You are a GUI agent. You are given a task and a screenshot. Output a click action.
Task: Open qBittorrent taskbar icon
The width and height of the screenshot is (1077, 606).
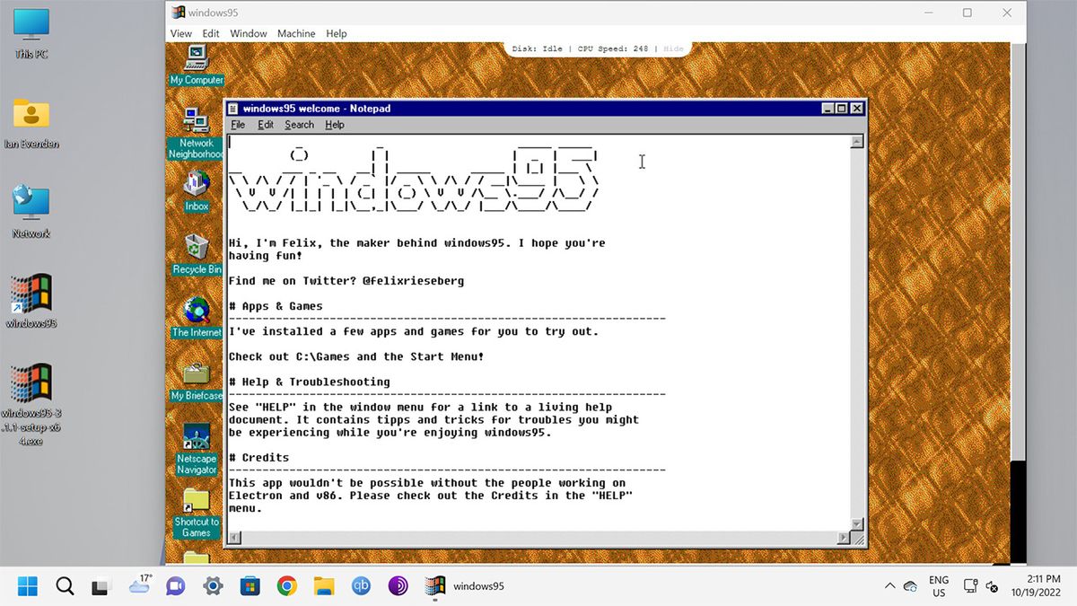point(361,586)
